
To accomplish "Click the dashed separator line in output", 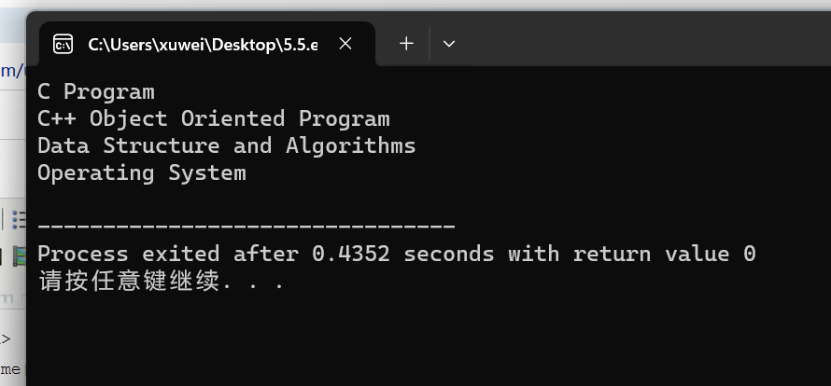I will [x=246, y=226].
